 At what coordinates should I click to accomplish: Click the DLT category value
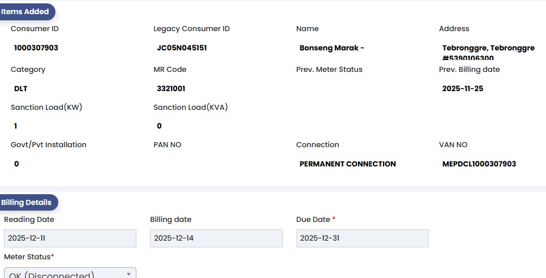[x=21, y=89]
